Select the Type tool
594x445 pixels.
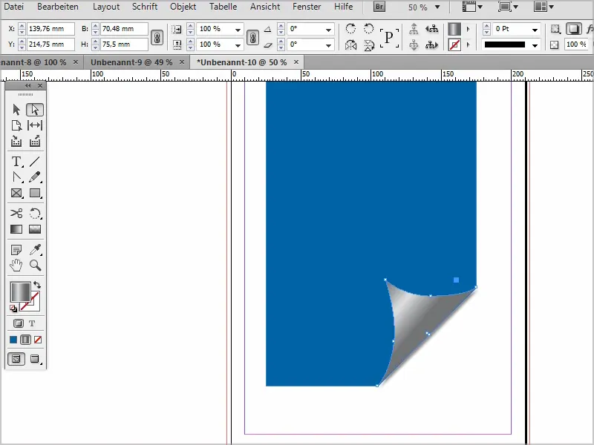(16, 162)
